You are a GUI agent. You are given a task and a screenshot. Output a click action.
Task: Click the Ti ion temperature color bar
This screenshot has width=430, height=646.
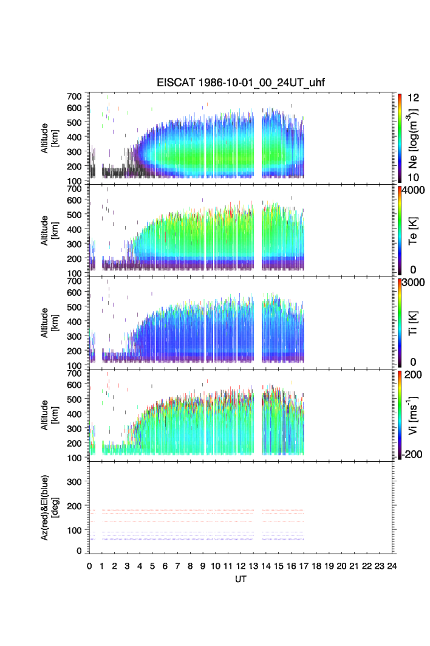[400, 321]
